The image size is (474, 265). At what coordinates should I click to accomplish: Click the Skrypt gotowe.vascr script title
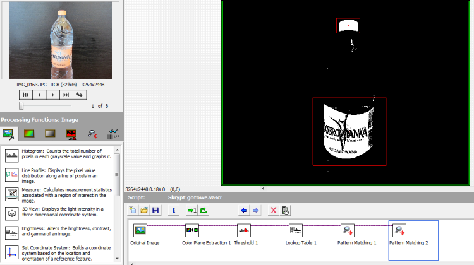pos(195,197)
